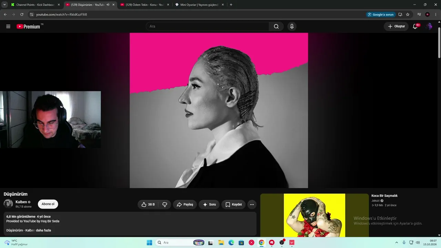Open the YouTube hamburger guide menu
The height and width of the screenshot is (248, 441).
(8, 27)
